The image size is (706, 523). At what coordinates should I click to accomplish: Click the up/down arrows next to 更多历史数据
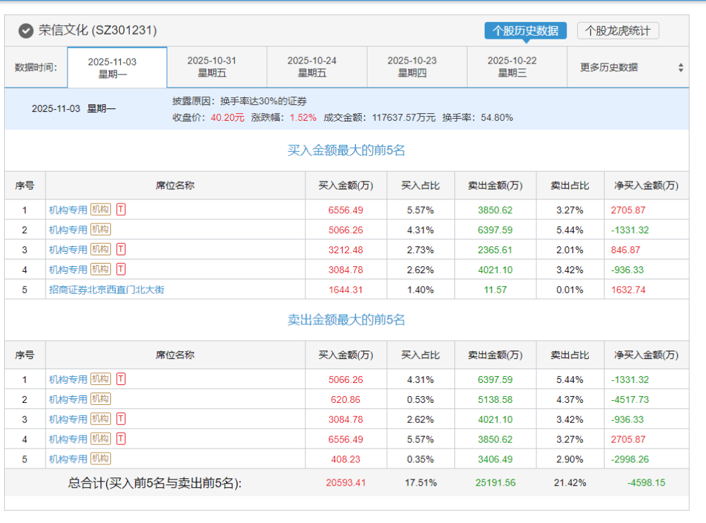[x=680, y=68]
